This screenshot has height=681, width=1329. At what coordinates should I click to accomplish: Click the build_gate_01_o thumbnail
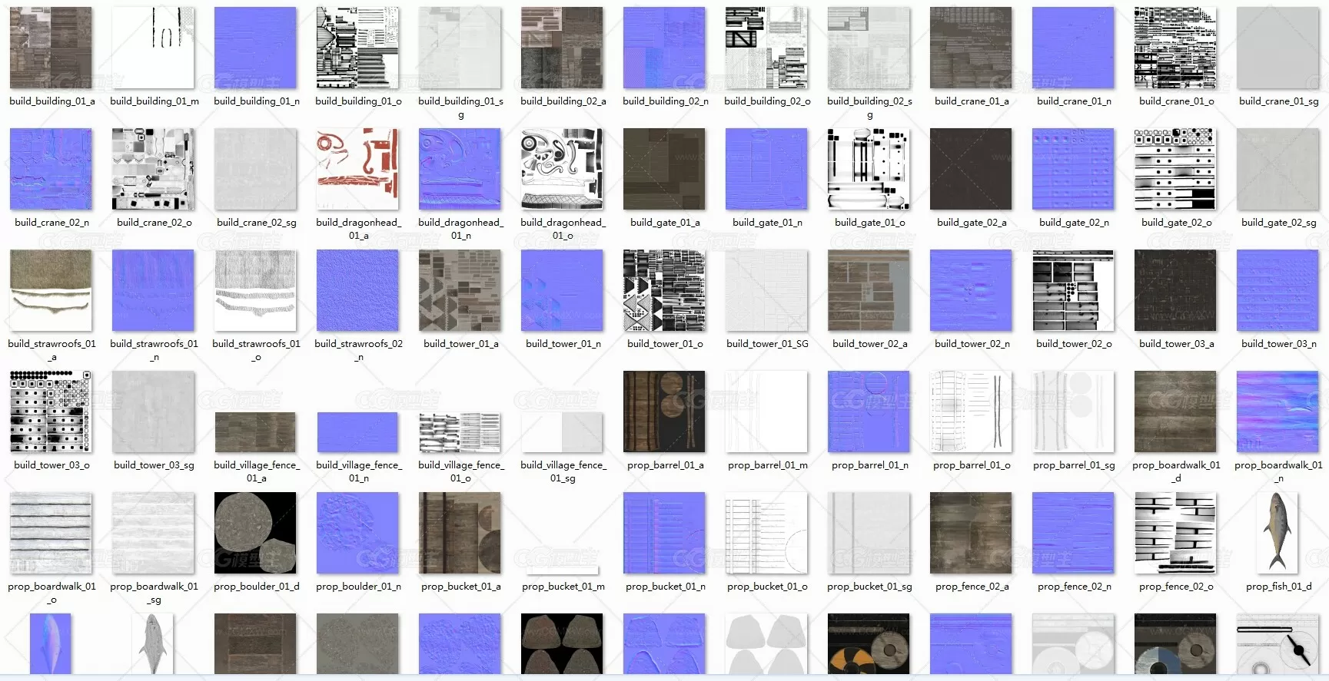point(869,169)
